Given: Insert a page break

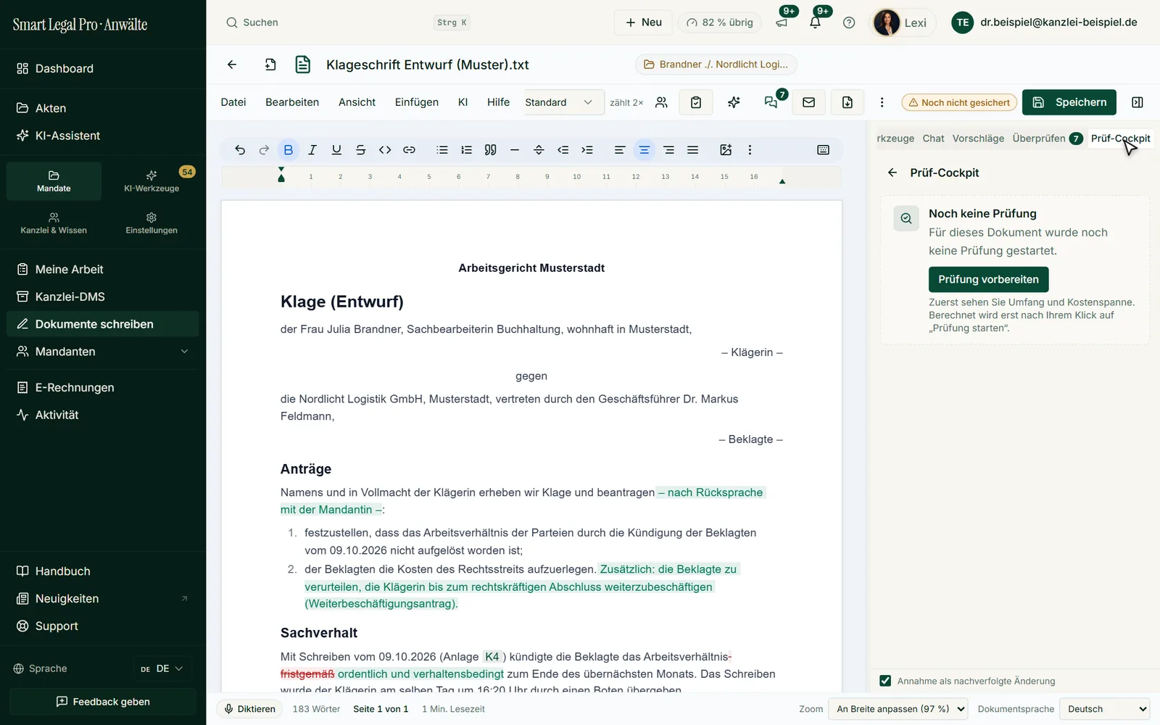Looking at the screenshot, I should pyautogui.click(x=539, y=150).
